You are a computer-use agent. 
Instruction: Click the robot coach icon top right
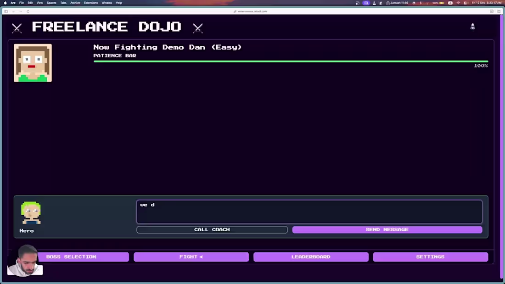tap(472, 26)
